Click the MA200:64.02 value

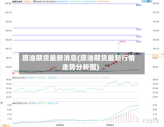click(x=103, y=2)
